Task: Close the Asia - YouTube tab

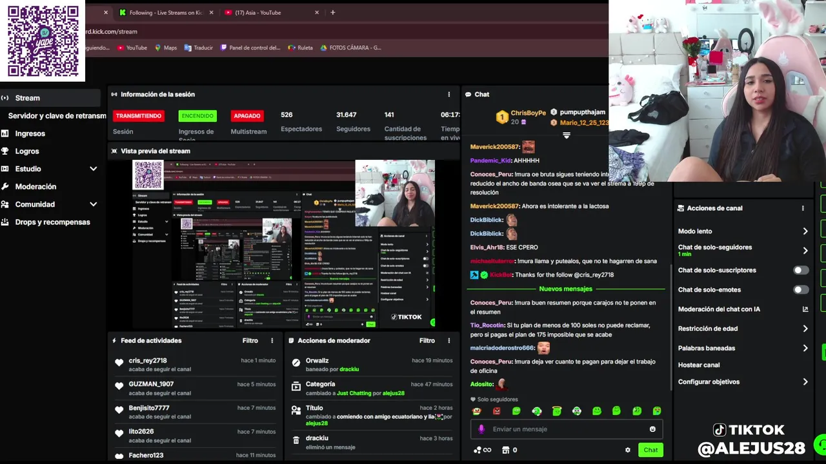Action: pos(317,12)
